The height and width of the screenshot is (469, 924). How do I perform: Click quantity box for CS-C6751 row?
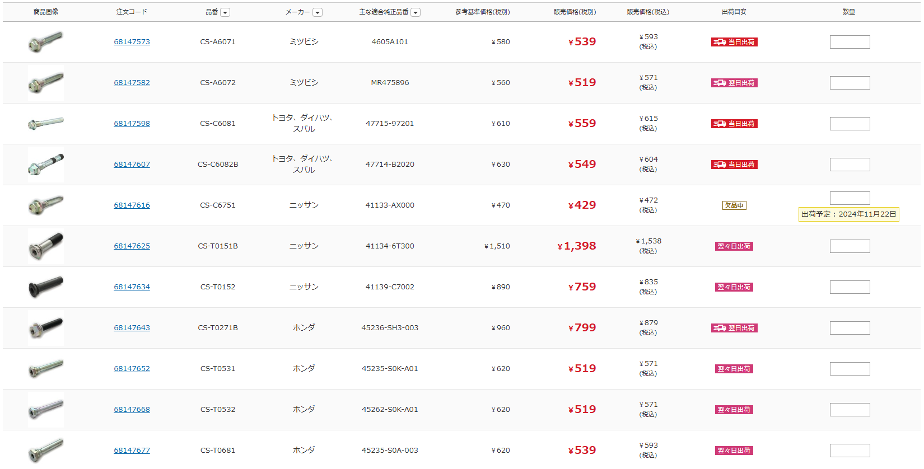850,198
